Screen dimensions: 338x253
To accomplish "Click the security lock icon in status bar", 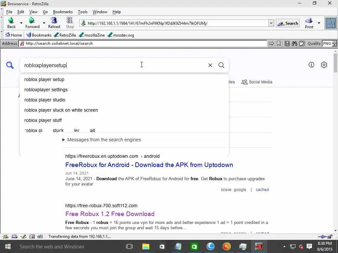I will (x=330, y=237).
